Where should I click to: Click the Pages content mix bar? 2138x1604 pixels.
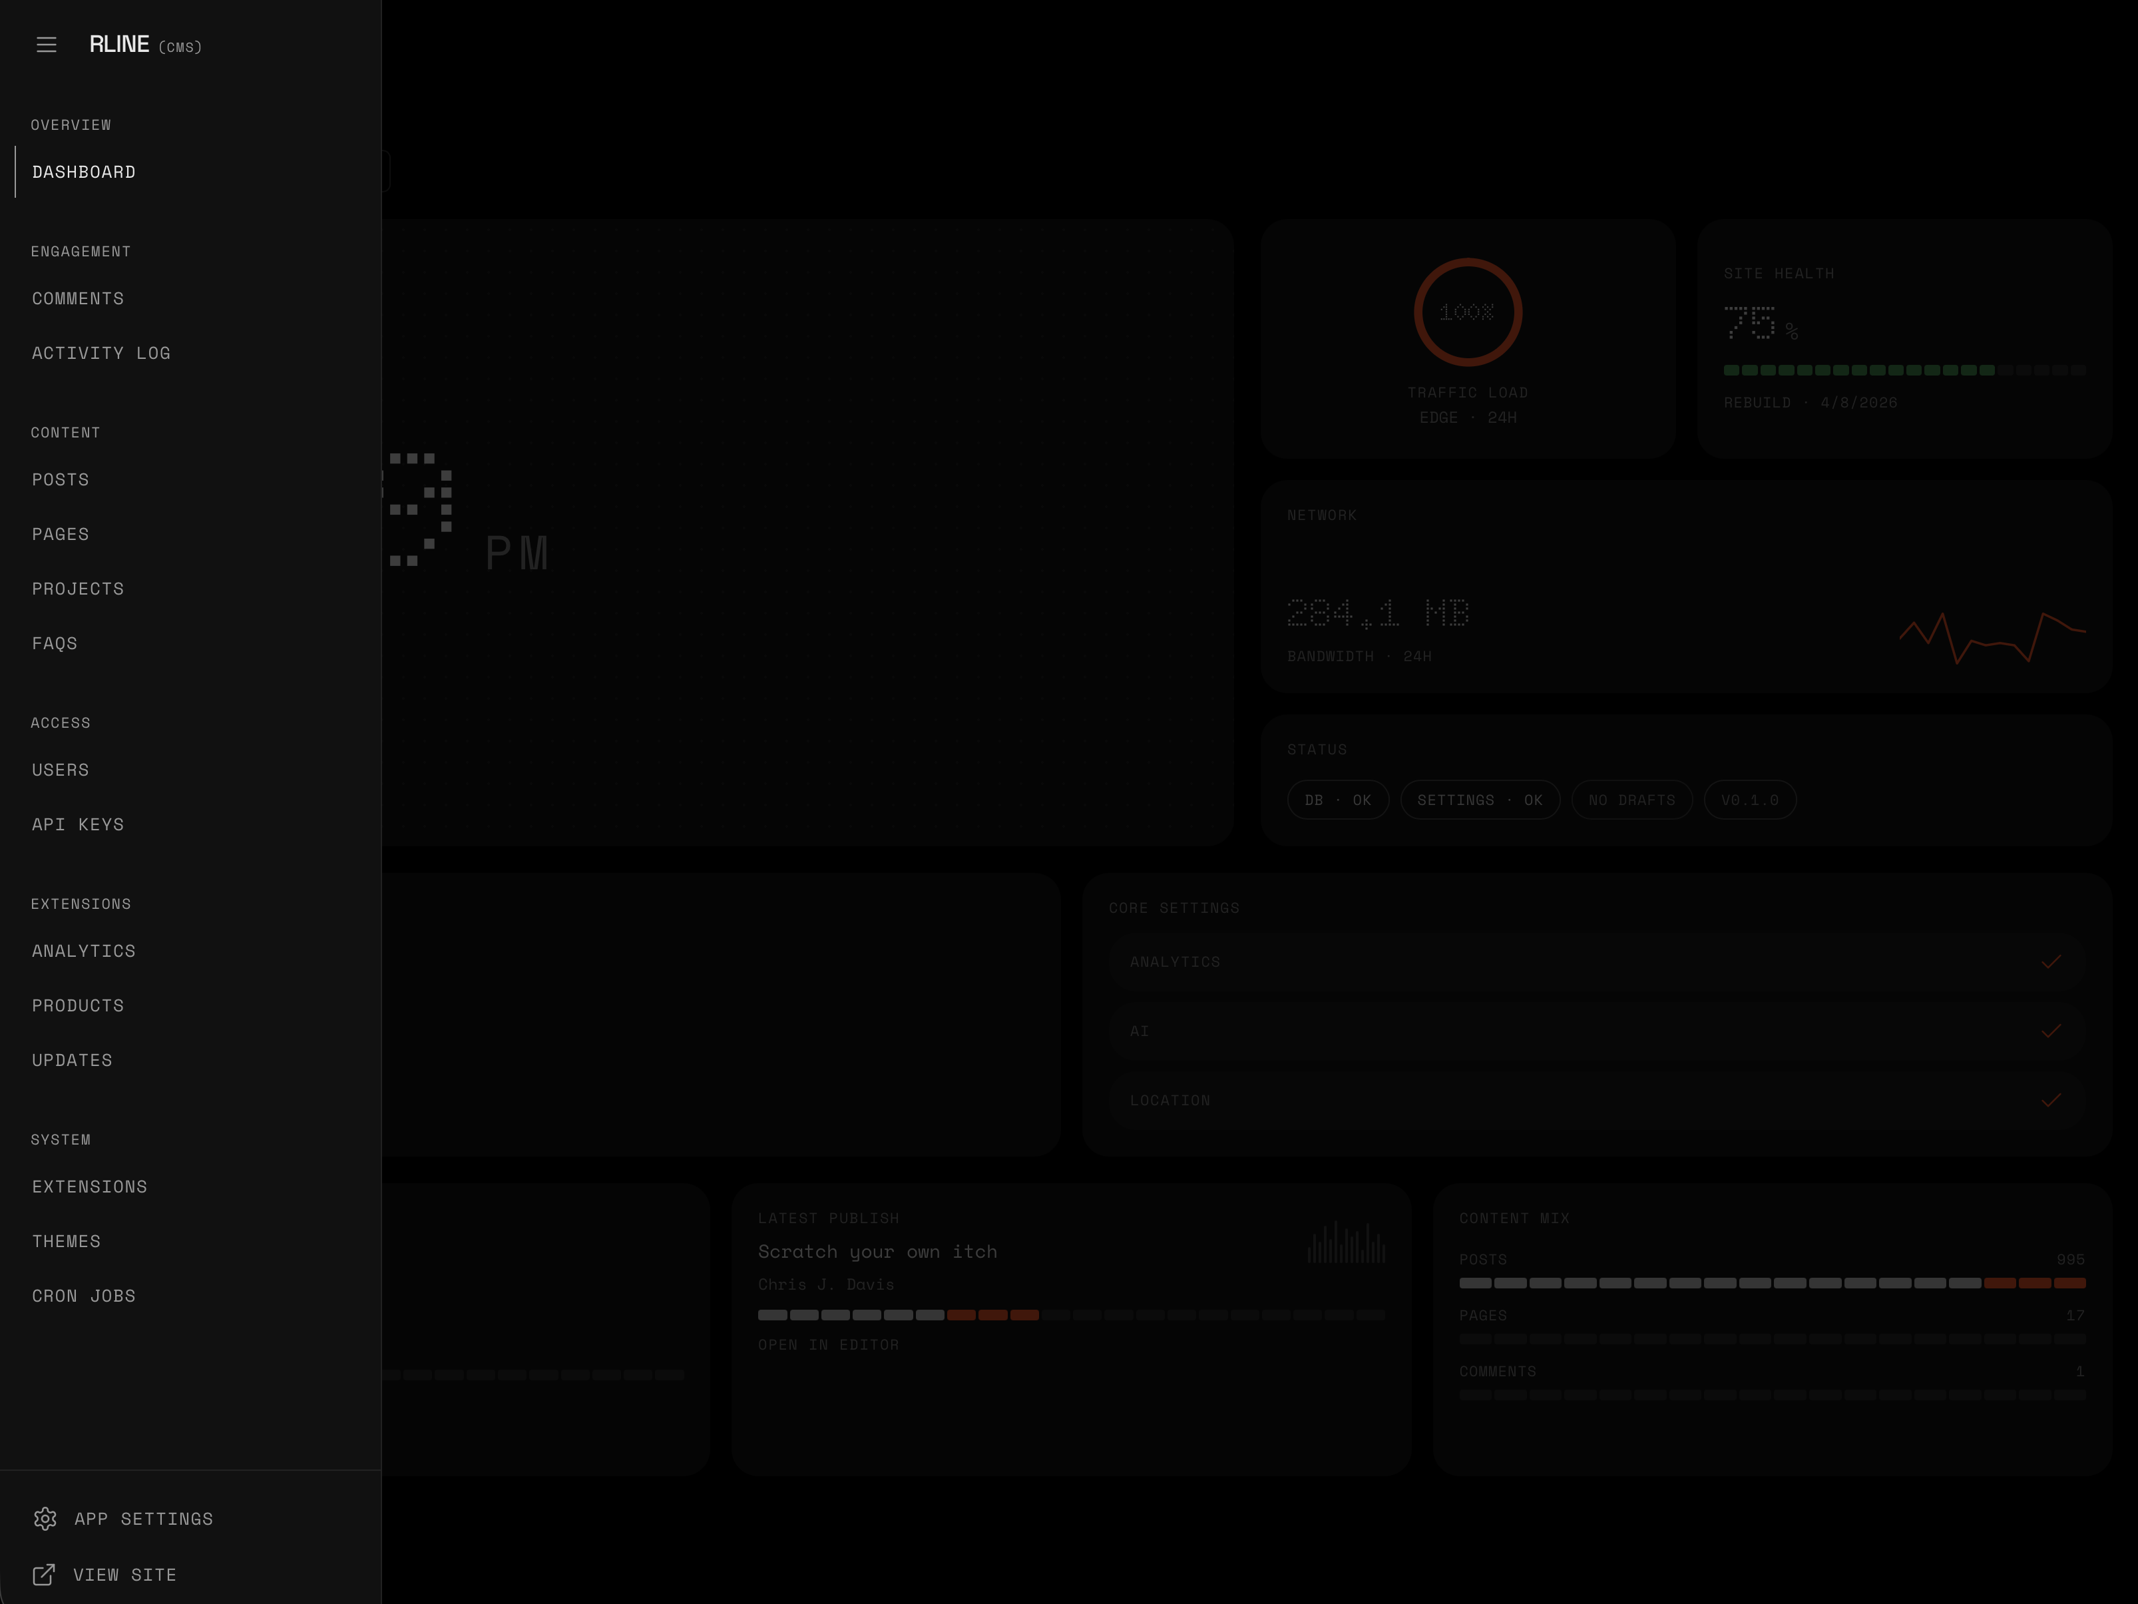coord(1772,1339)
